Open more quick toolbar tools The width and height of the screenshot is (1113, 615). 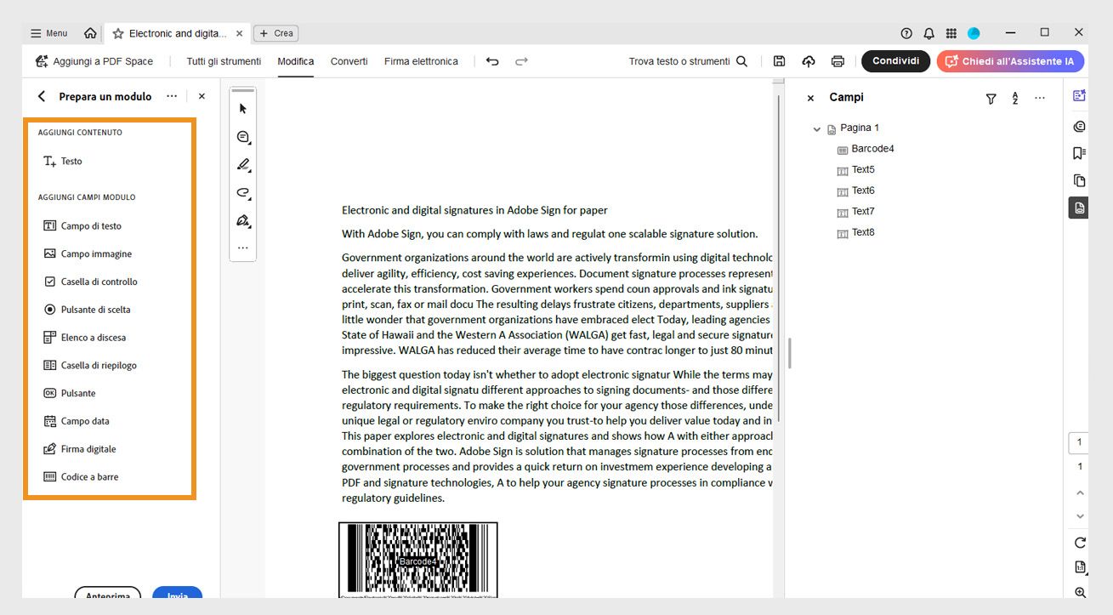[x=243, y=248]
